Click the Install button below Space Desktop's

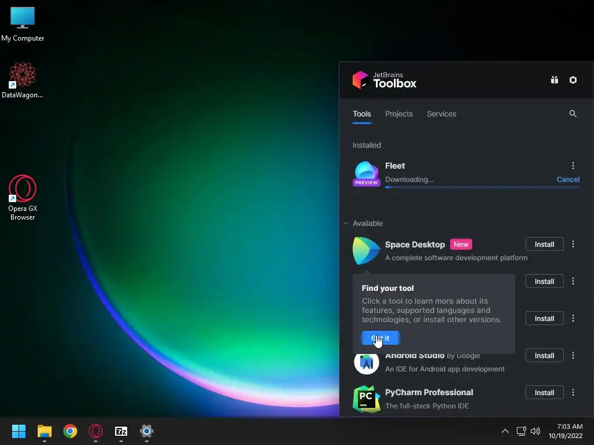tap(544, 281)
